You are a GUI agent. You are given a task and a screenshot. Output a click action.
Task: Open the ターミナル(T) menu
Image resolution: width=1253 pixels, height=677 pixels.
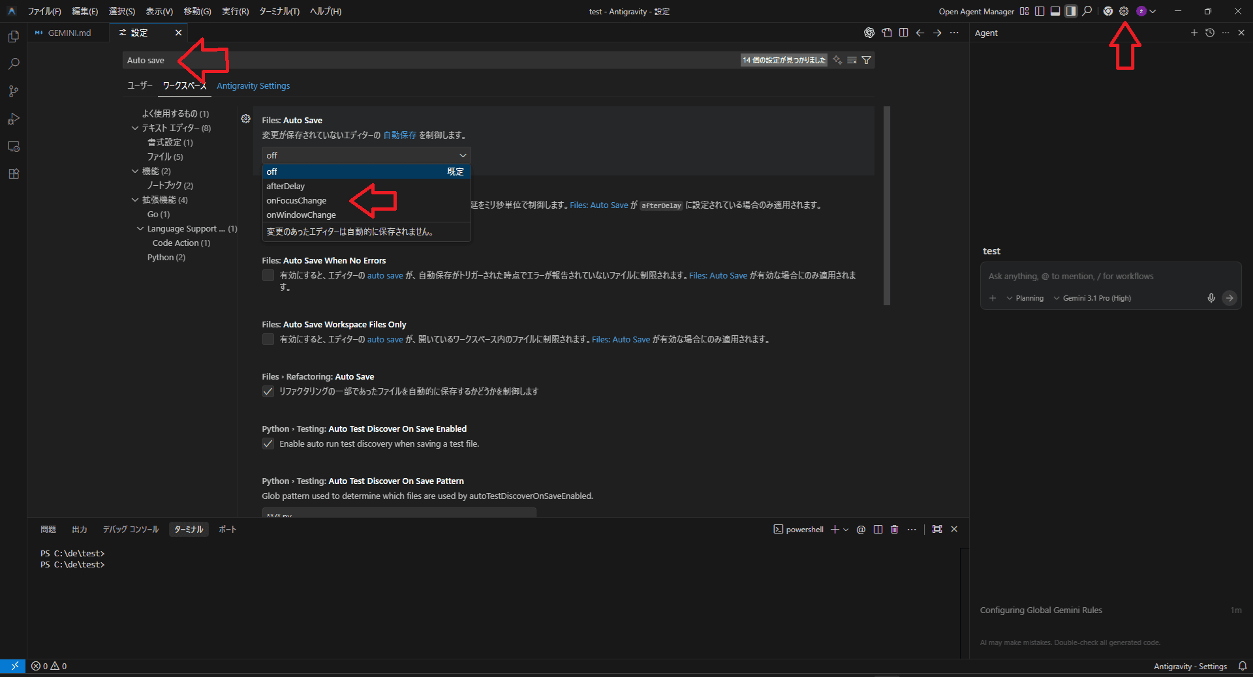[279, 11]
